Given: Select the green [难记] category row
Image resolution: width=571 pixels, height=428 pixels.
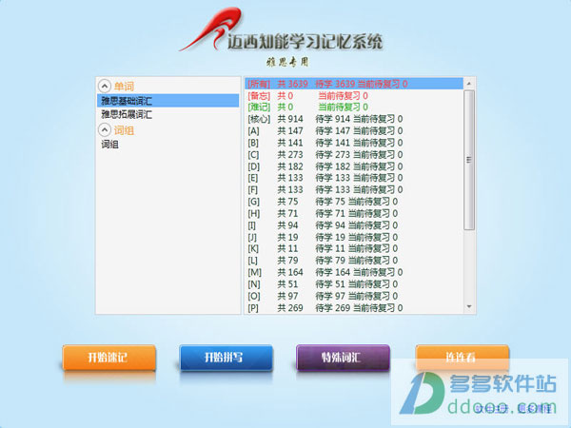Looking at the screenshot, I should click(324, 107).
